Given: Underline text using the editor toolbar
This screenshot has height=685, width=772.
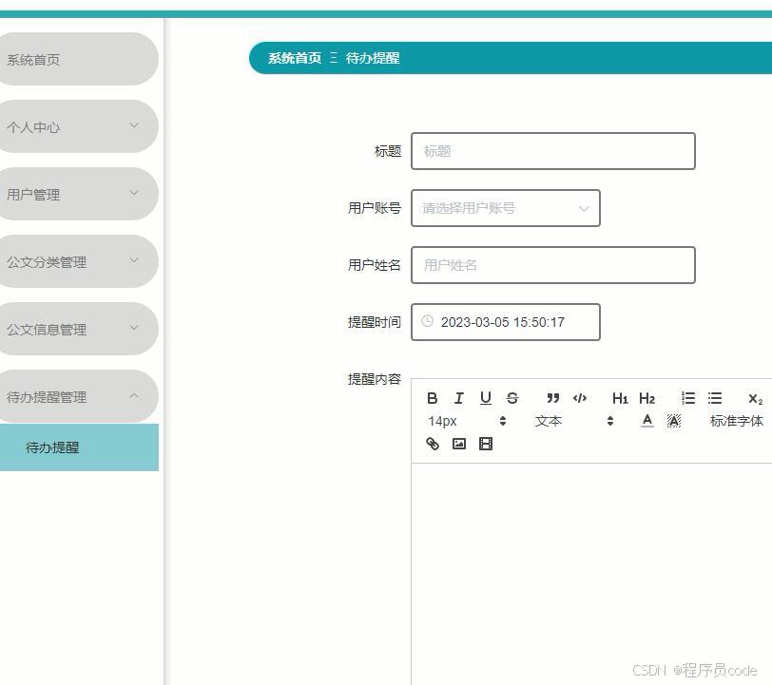Looking at the screenshot, I should point(486,398).
